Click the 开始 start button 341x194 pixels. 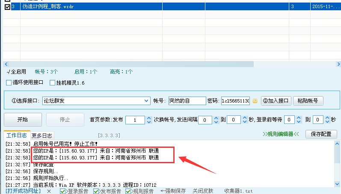click(23, 120)
